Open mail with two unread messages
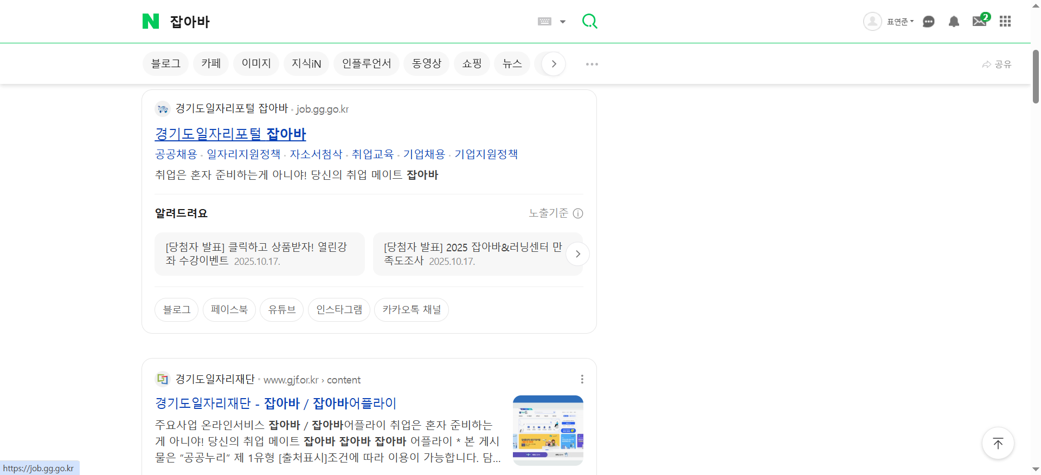This screenshot has height=475, width=1041. 980,21
